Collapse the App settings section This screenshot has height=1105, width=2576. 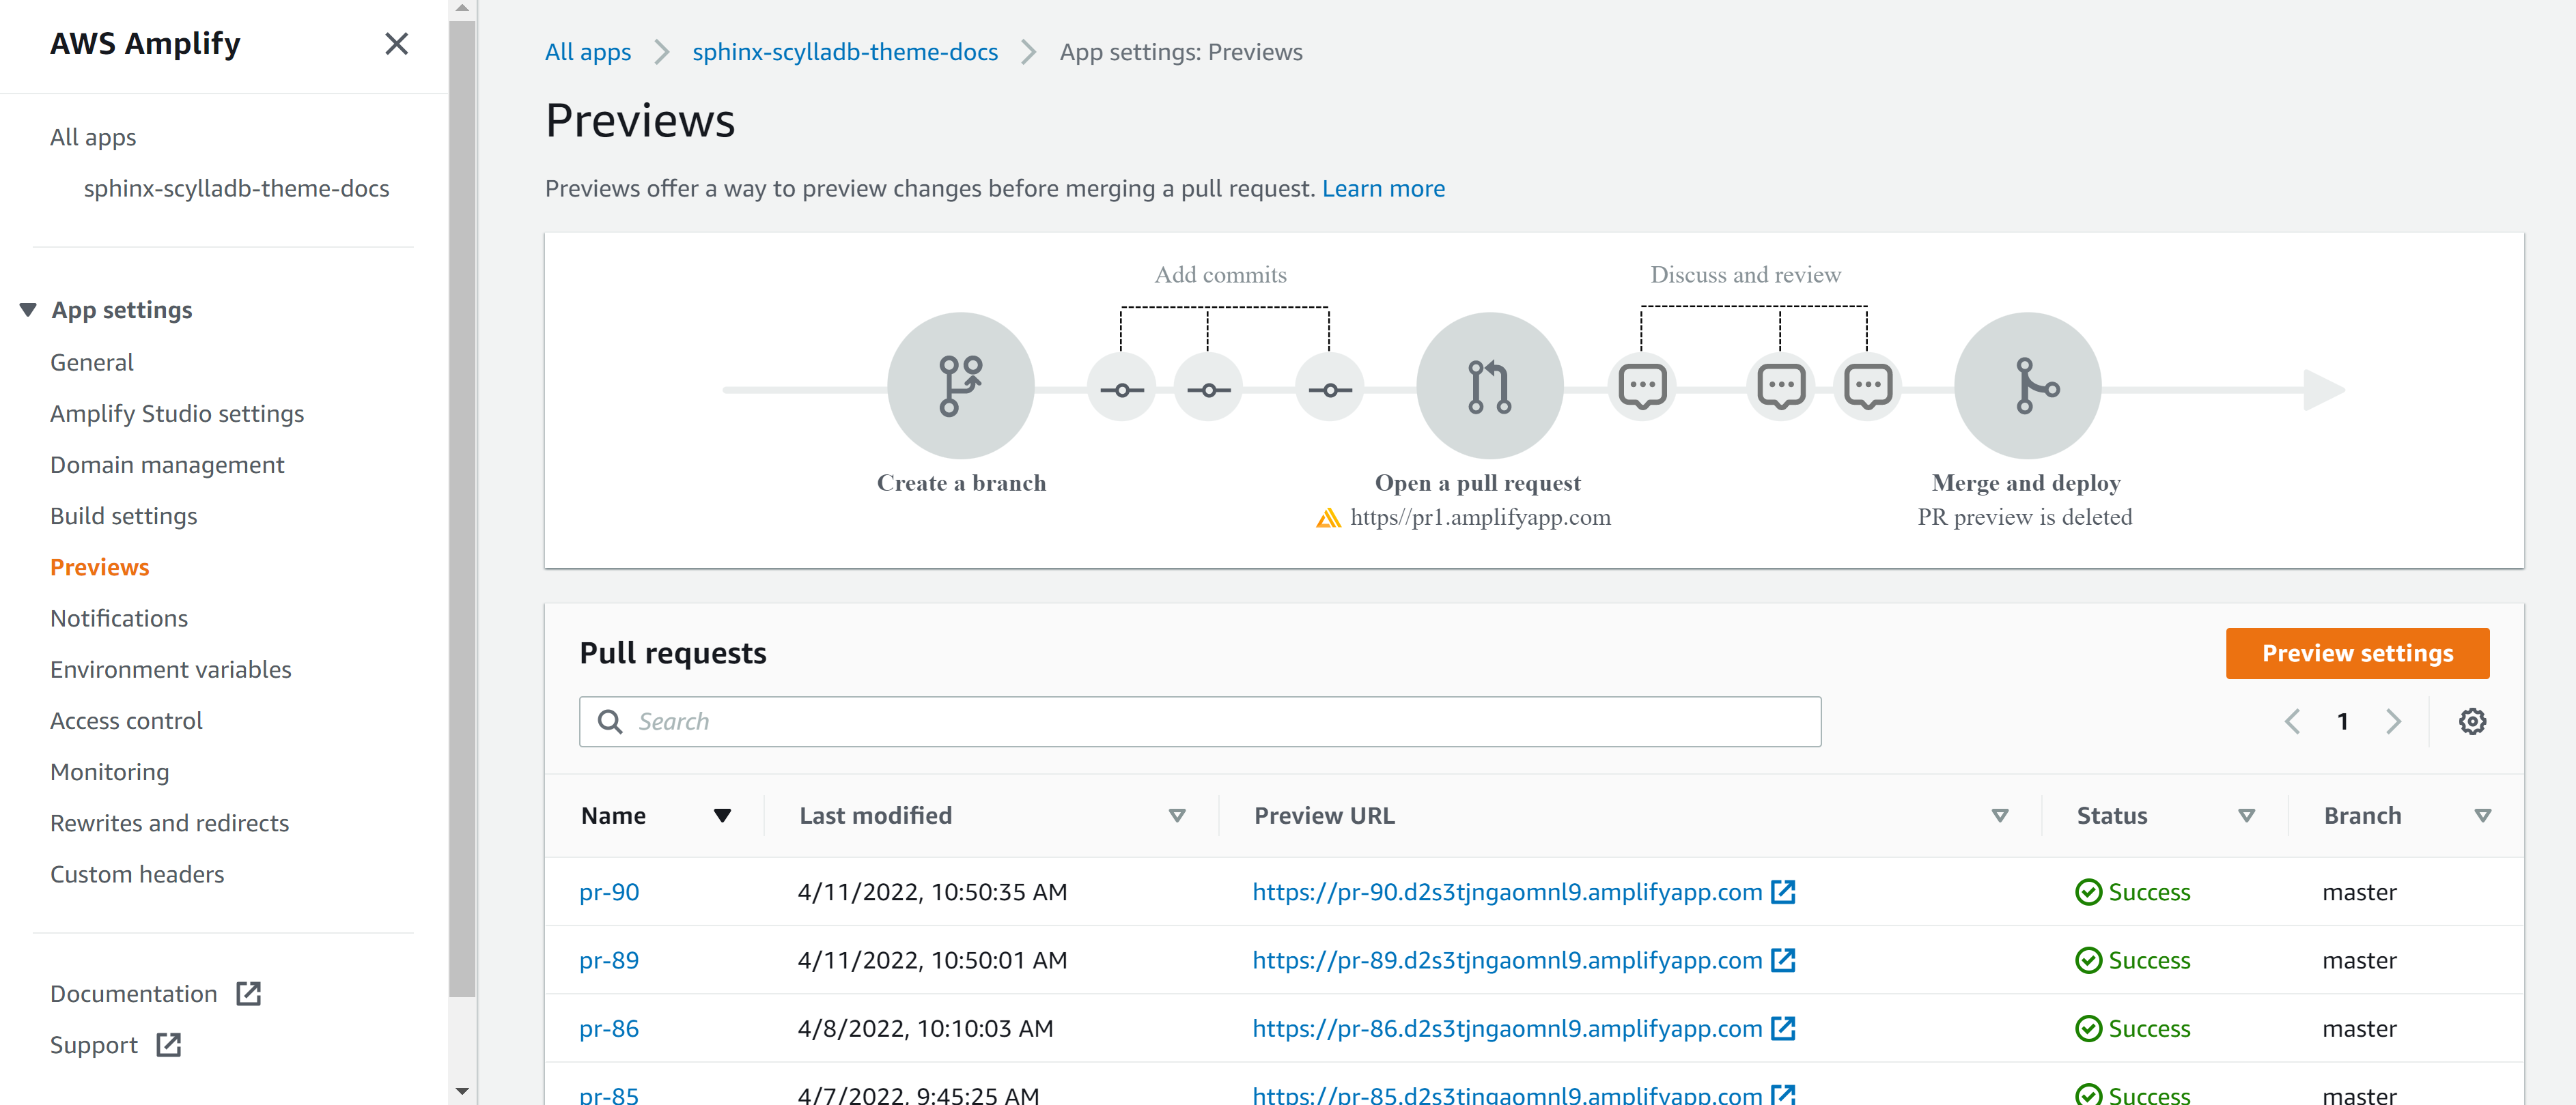point(28,310)
